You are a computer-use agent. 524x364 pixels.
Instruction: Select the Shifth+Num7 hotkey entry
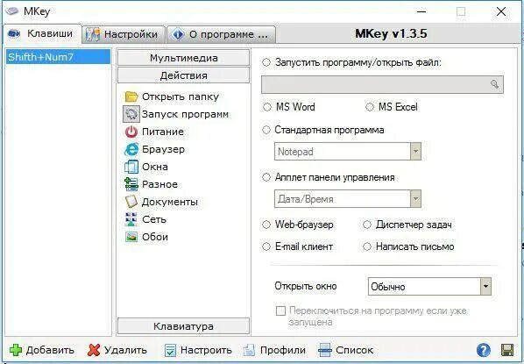pos(58,57)
